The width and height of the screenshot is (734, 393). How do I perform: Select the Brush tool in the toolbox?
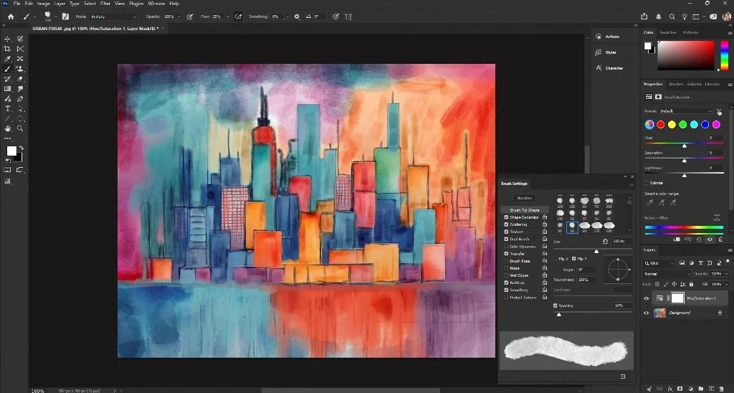[x=7, y=69]
